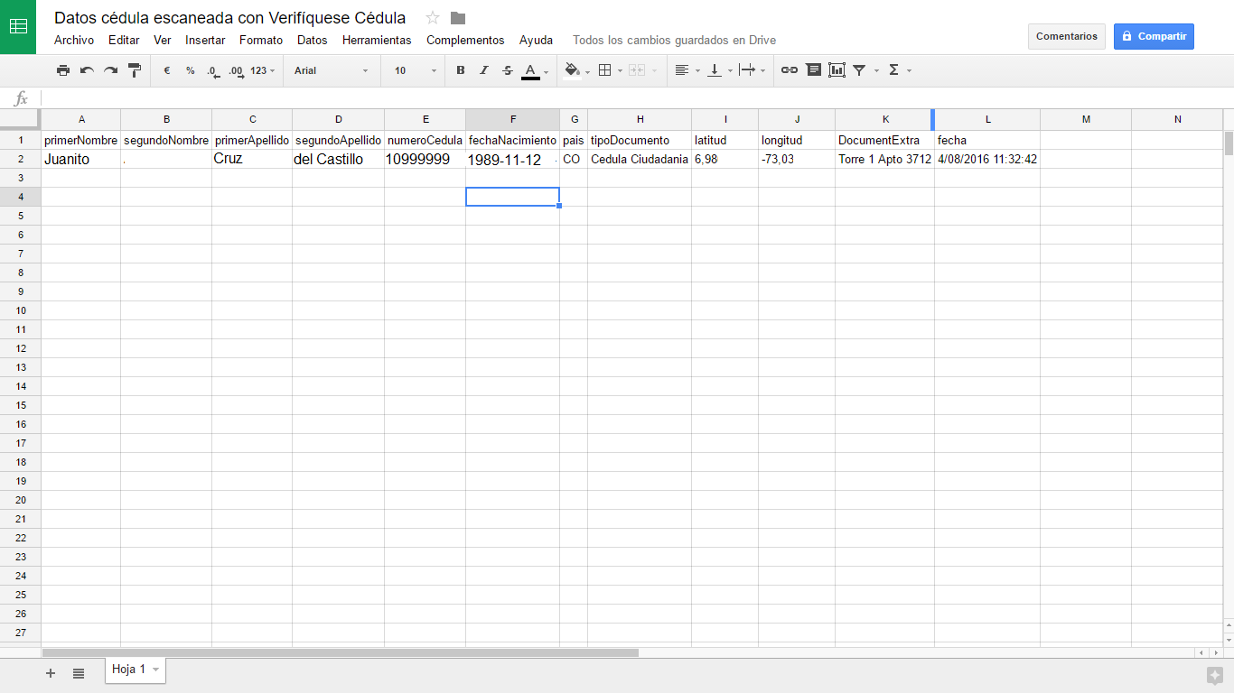Image resolution: width=1234 pixels, height=693 pixels.
Task: Select column K header
Action: coord(885,119)
